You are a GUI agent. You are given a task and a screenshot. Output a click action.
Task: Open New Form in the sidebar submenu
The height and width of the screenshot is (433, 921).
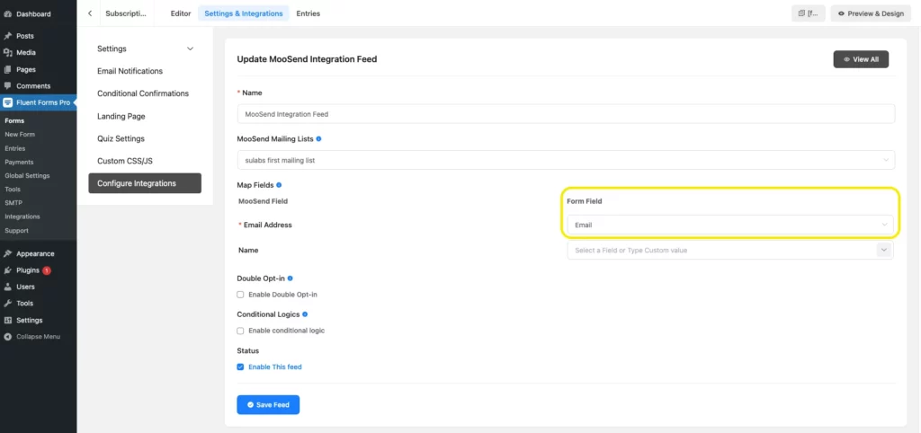20,135
